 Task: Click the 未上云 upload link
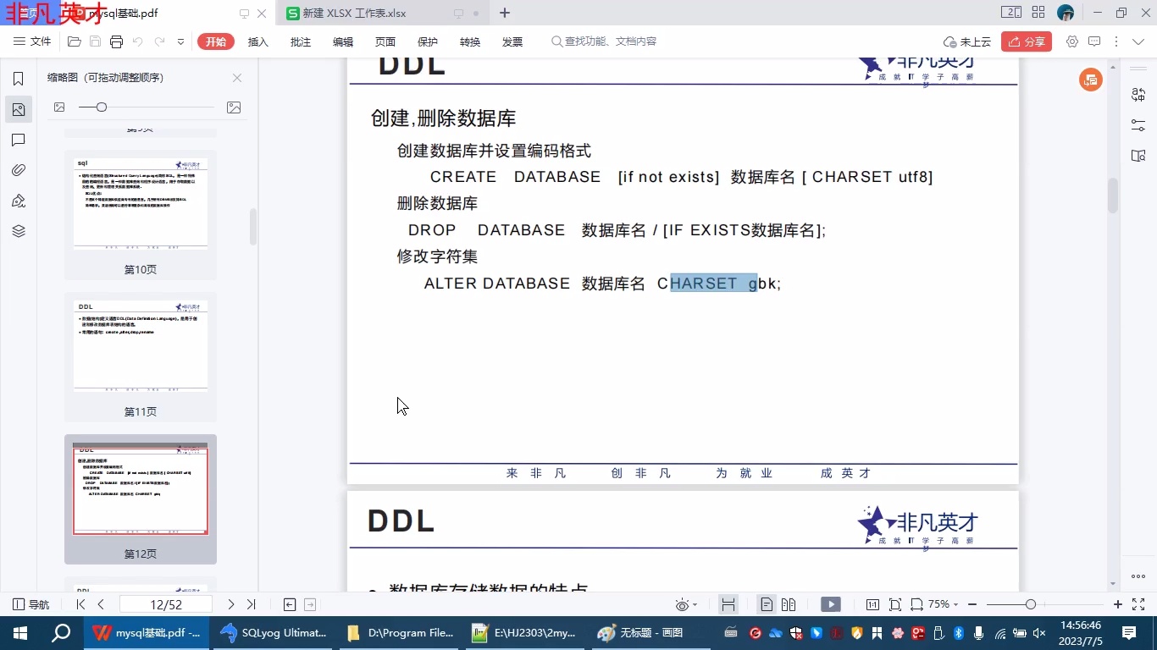tap(975, 41)
